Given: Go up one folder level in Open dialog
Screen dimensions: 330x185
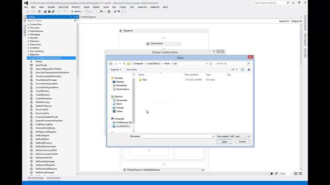Looking at the screenshot, I should [124, 64].
